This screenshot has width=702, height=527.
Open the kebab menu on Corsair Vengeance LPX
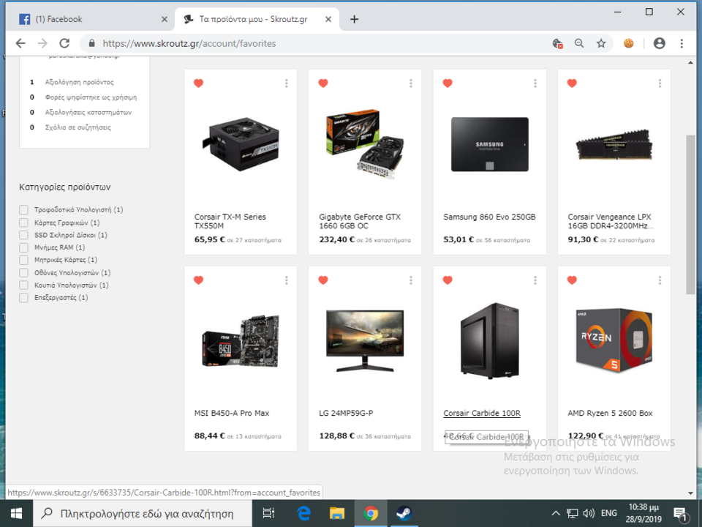point(660,83)
